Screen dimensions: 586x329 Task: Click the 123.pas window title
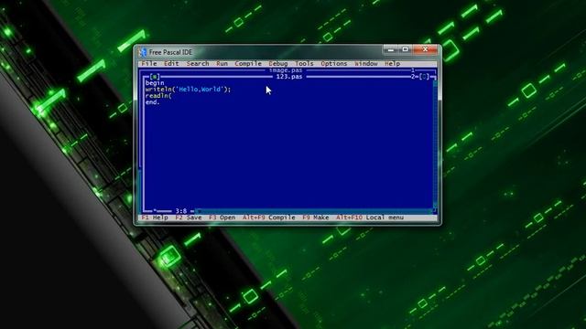(x=289, y=77)
